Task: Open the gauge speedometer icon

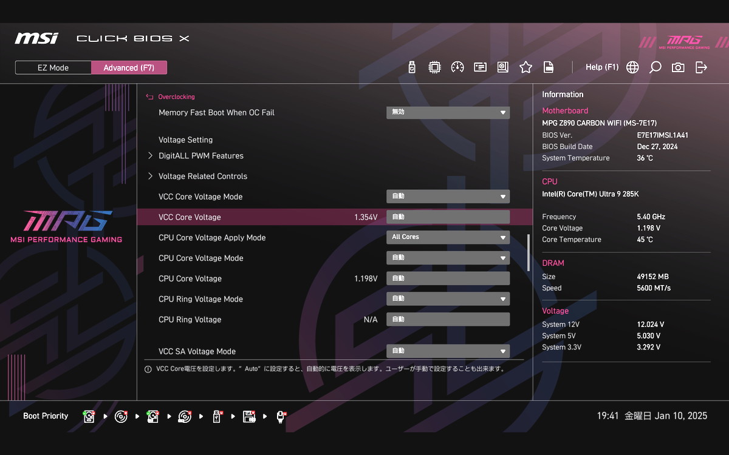Action: pyautogui.click(x=457, y=67)
